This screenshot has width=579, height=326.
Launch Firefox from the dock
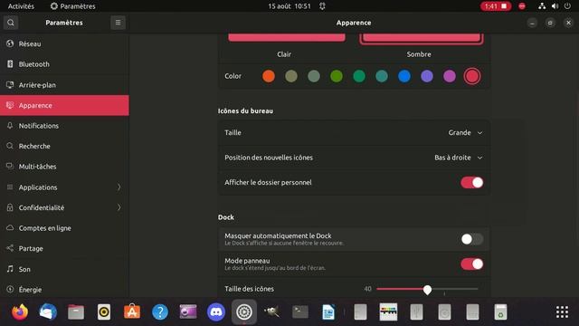coord(20,312)
